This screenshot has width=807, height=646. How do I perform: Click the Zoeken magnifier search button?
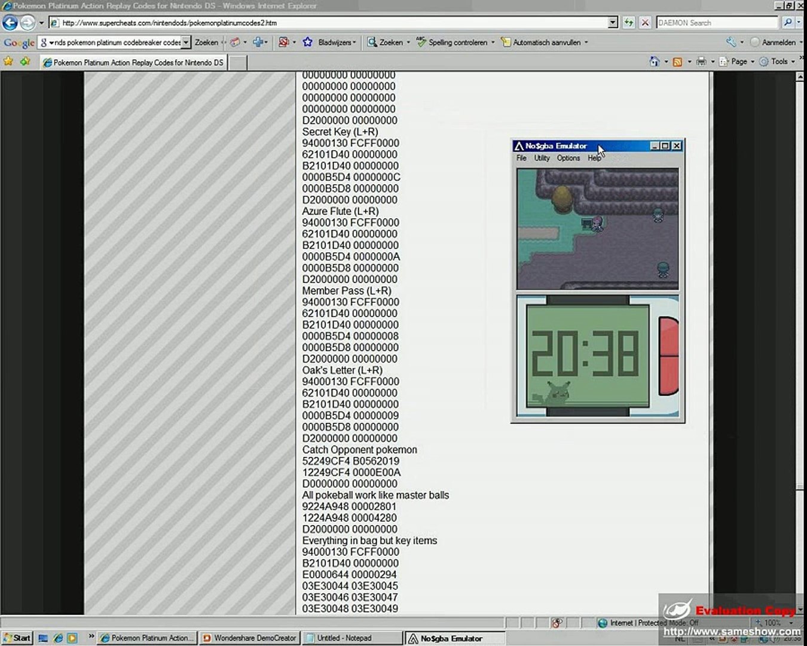pyautogui.click(x=385, y=42)
